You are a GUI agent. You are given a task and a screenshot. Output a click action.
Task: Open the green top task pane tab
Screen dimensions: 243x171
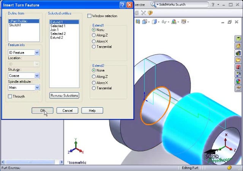click(238, 39)
